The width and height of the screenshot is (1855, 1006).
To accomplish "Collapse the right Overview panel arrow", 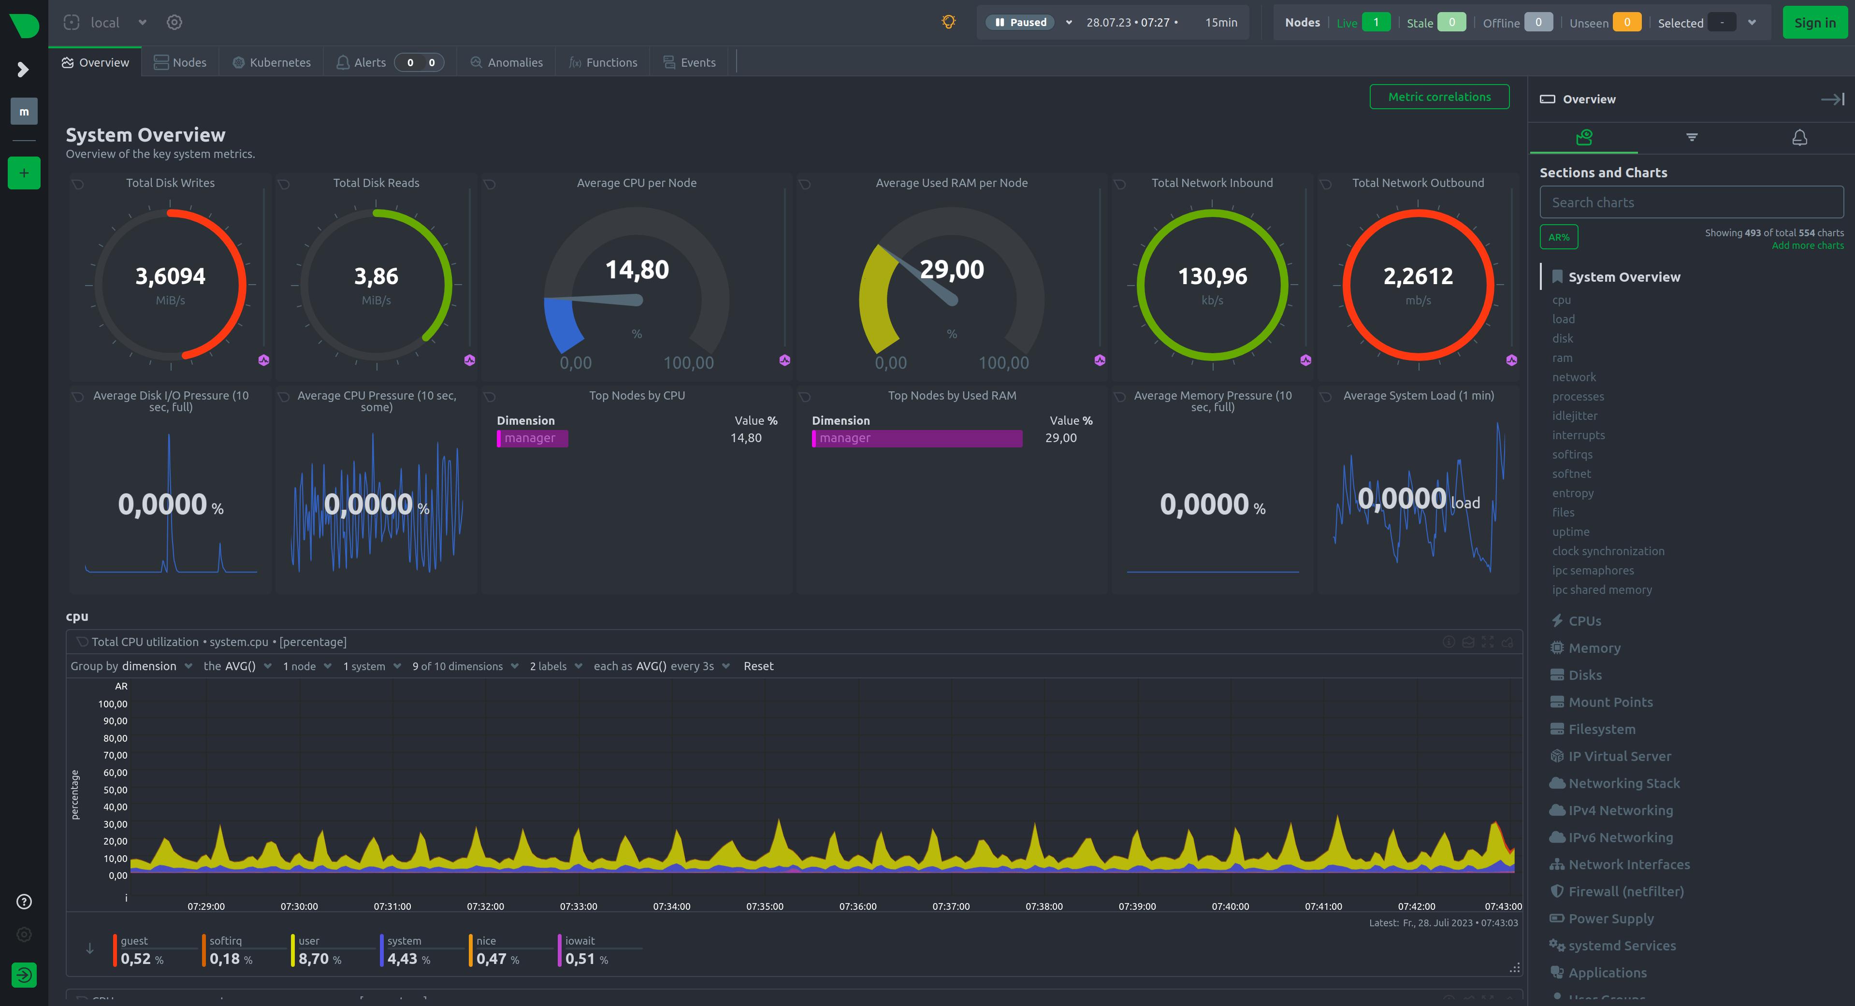I will click(x=1832, y=100).
